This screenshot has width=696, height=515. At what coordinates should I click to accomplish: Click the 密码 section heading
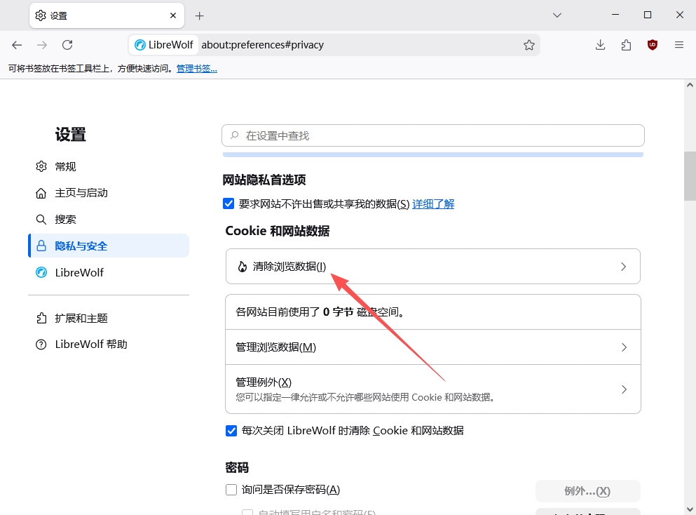(x=237, y=467)
